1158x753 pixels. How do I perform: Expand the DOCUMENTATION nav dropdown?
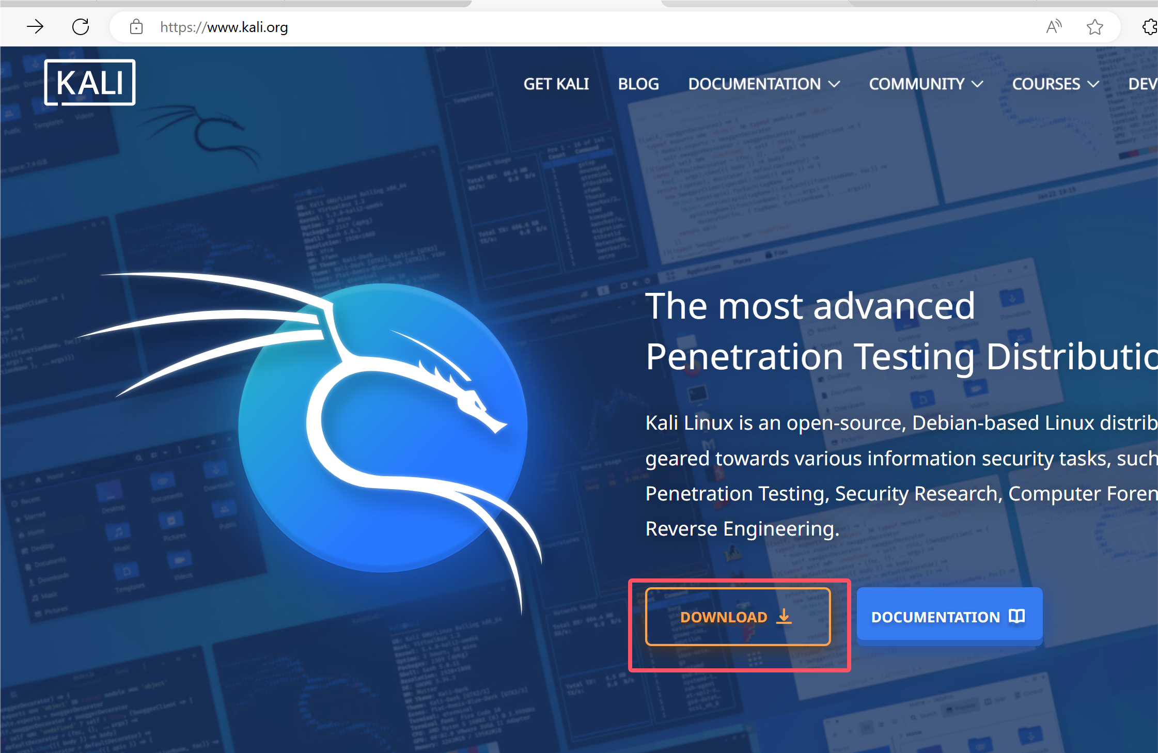coord(764,84)
